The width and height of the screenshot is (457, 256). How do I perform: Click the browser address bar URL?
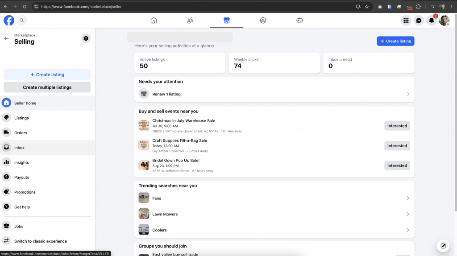81,6
